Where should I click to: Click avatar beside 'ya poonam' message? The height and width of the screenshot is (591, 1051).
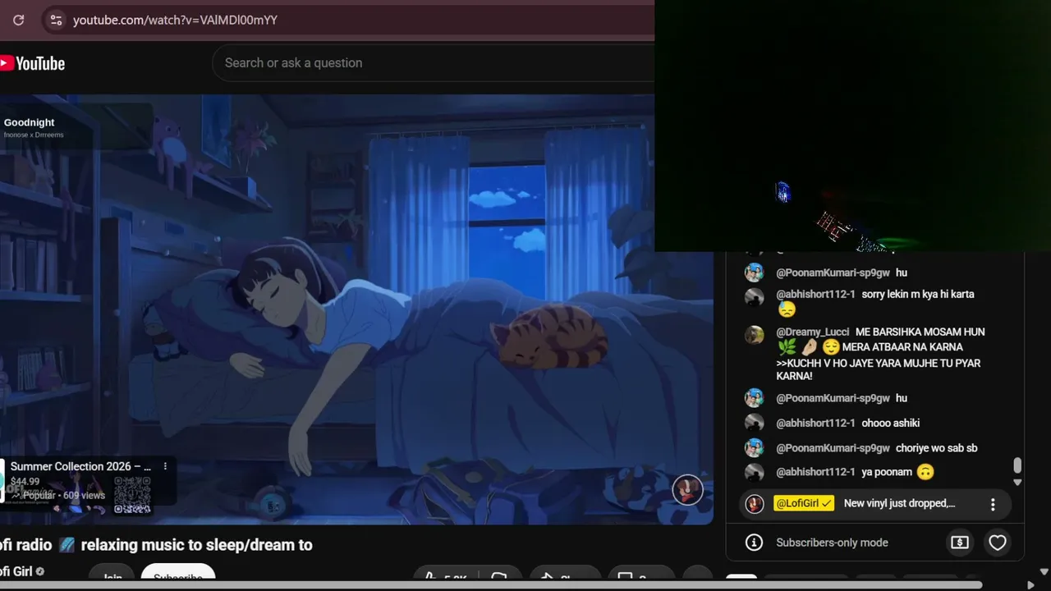point(754,472)
